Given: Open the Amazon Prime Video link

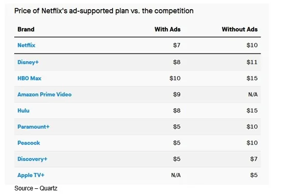Looking at the screenshot, I should pyautogui.click(x=44, y=94).
